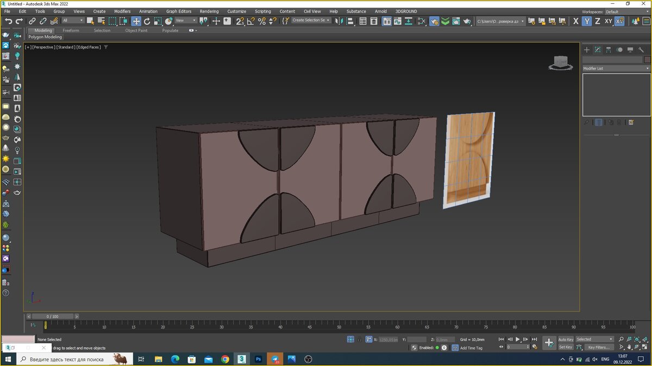Click the ViewCube in the viewport
This screenshot has width=652, height=366.
[561, 63]
